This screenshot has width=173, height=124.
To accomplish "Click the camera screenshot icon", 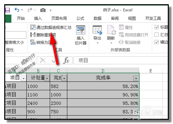I will (x=43, y=10).
